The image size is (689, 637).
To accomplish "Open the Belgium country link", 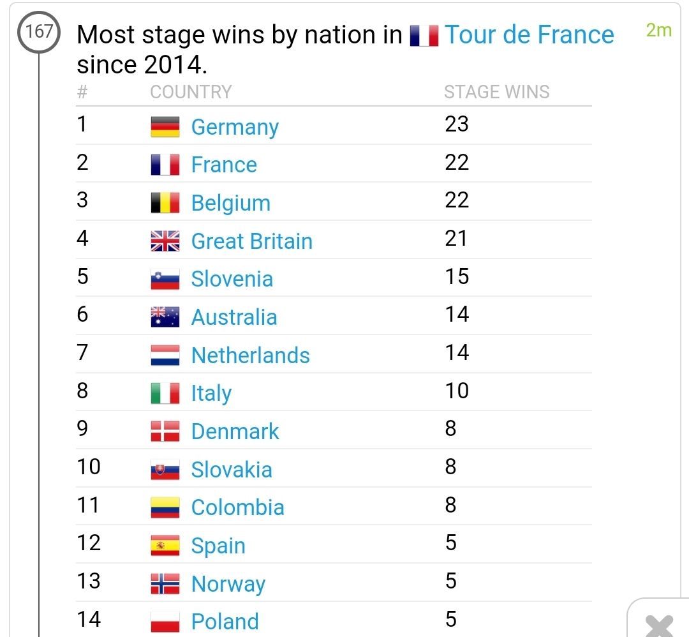I will (231, 203).
